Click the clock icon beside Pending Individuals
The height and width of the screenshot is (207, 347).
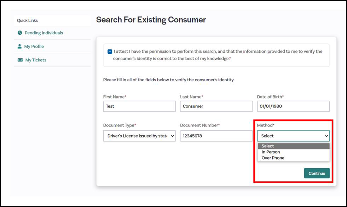[20, 33]
